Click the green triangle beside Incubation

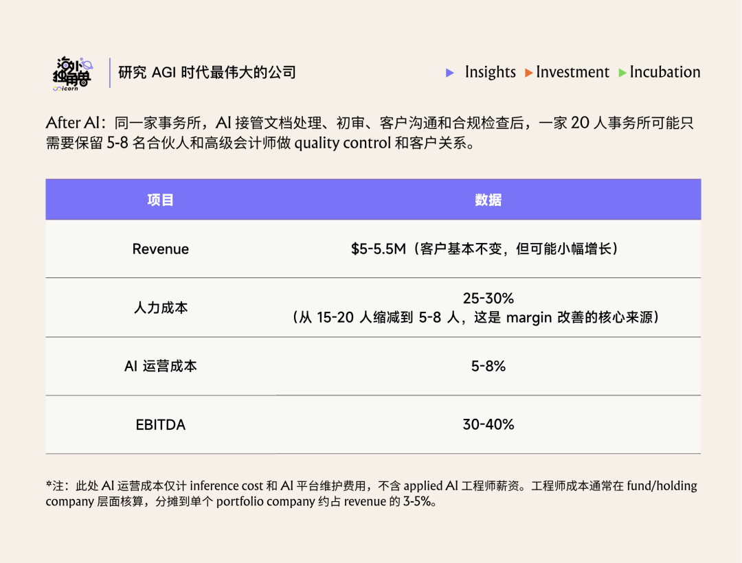622,73
